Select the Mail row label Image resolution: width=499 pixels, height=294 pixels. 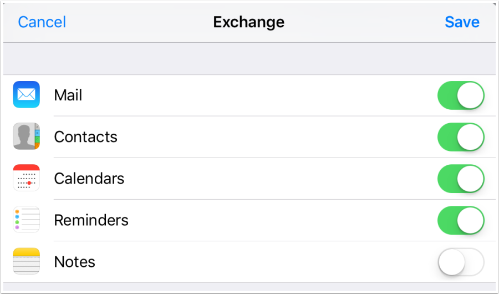(x=68, y=95)
